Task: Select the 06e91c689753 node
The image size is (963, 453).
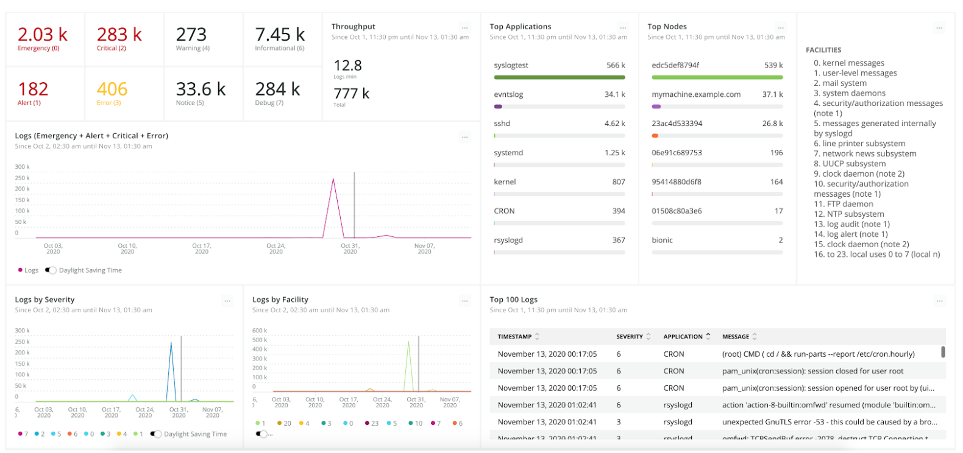Action: (717, 157)
